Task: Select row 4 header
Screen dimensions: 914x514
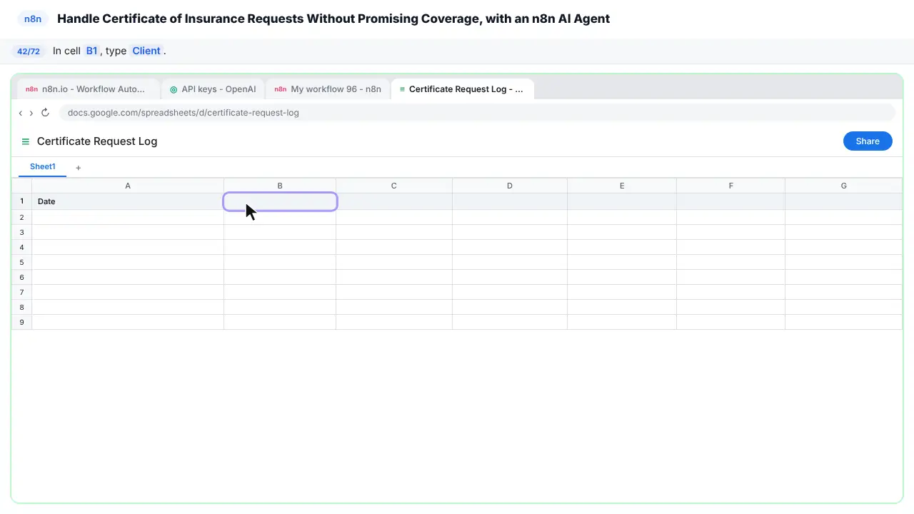Action: pyautogui.click(x=21, y=247)
